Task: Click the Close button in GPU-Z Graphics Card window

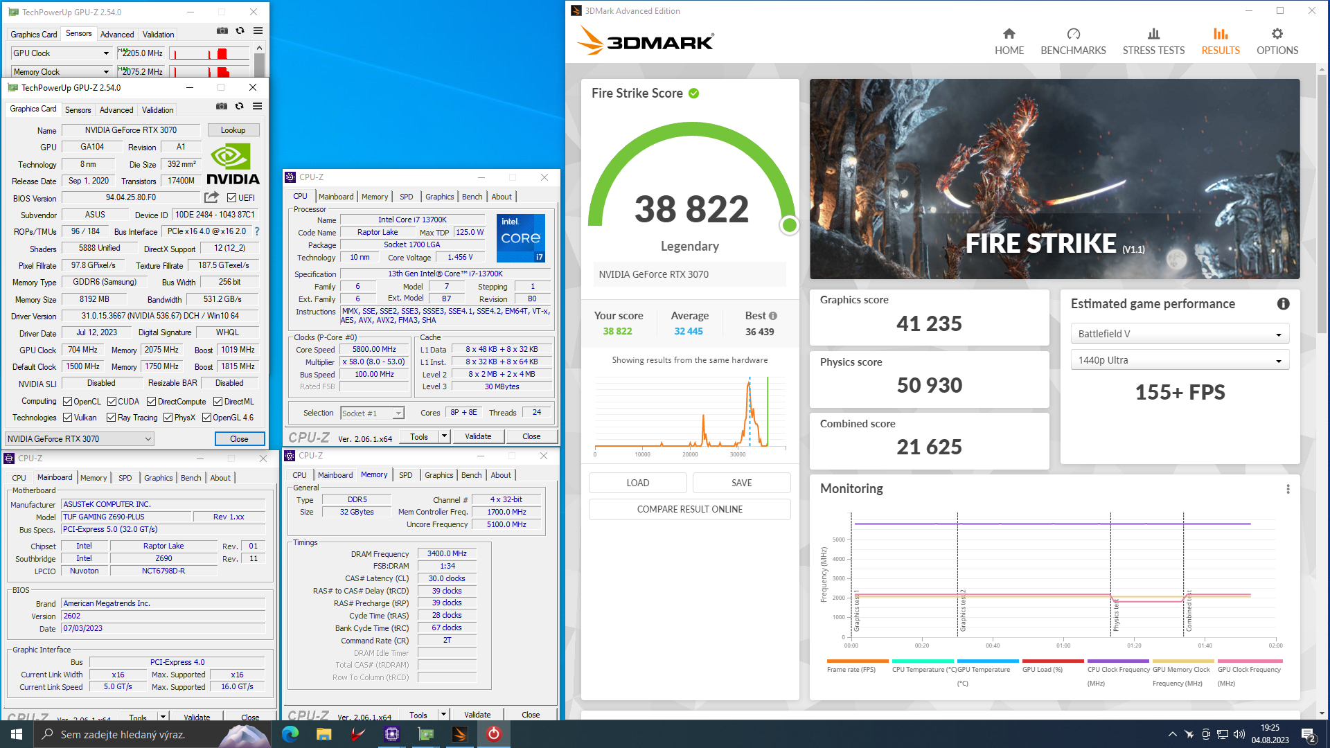Action: pyautogui.click(x=239, y=438)
